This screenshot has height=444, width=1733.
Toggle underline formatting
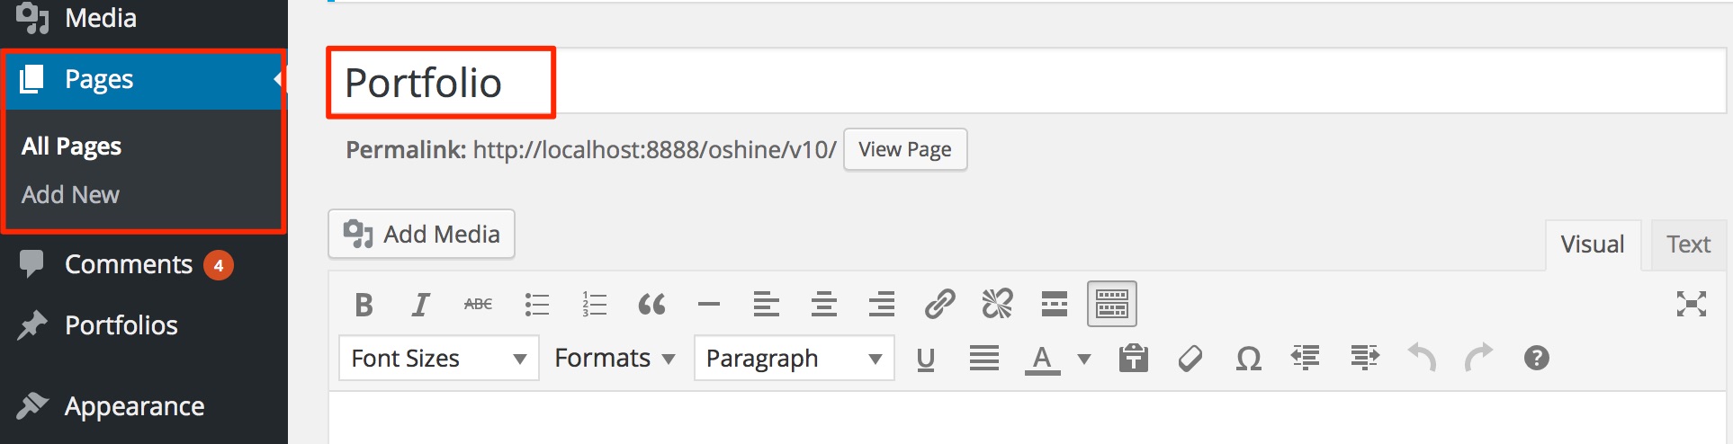point(925,360)
